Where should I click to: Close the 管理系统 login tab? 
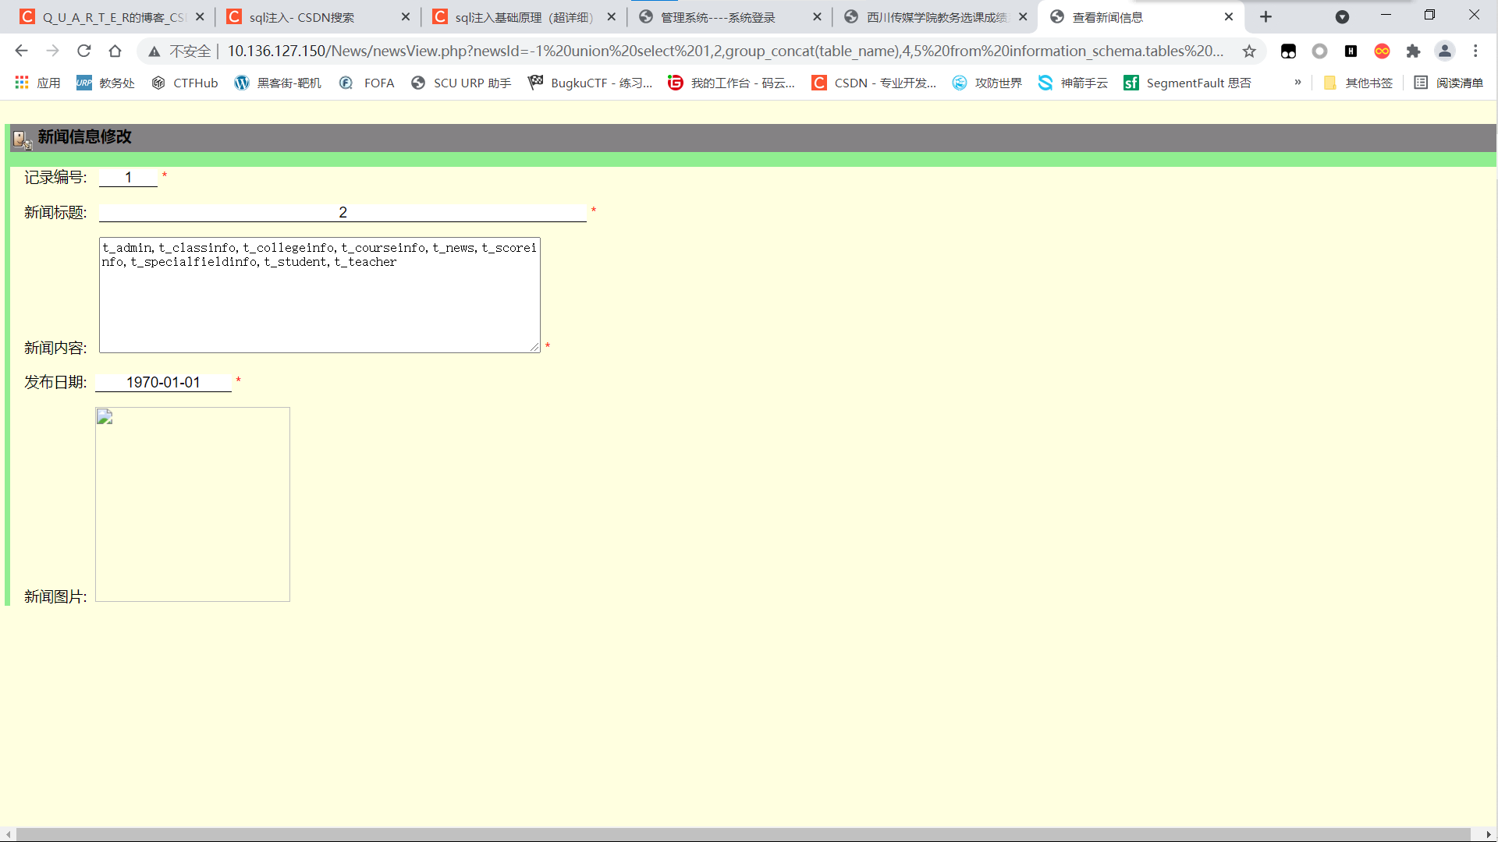(x=817, y=16)
